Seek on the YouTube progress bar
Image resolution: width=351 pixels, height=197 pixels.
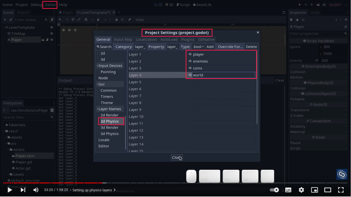pos(175,183)
